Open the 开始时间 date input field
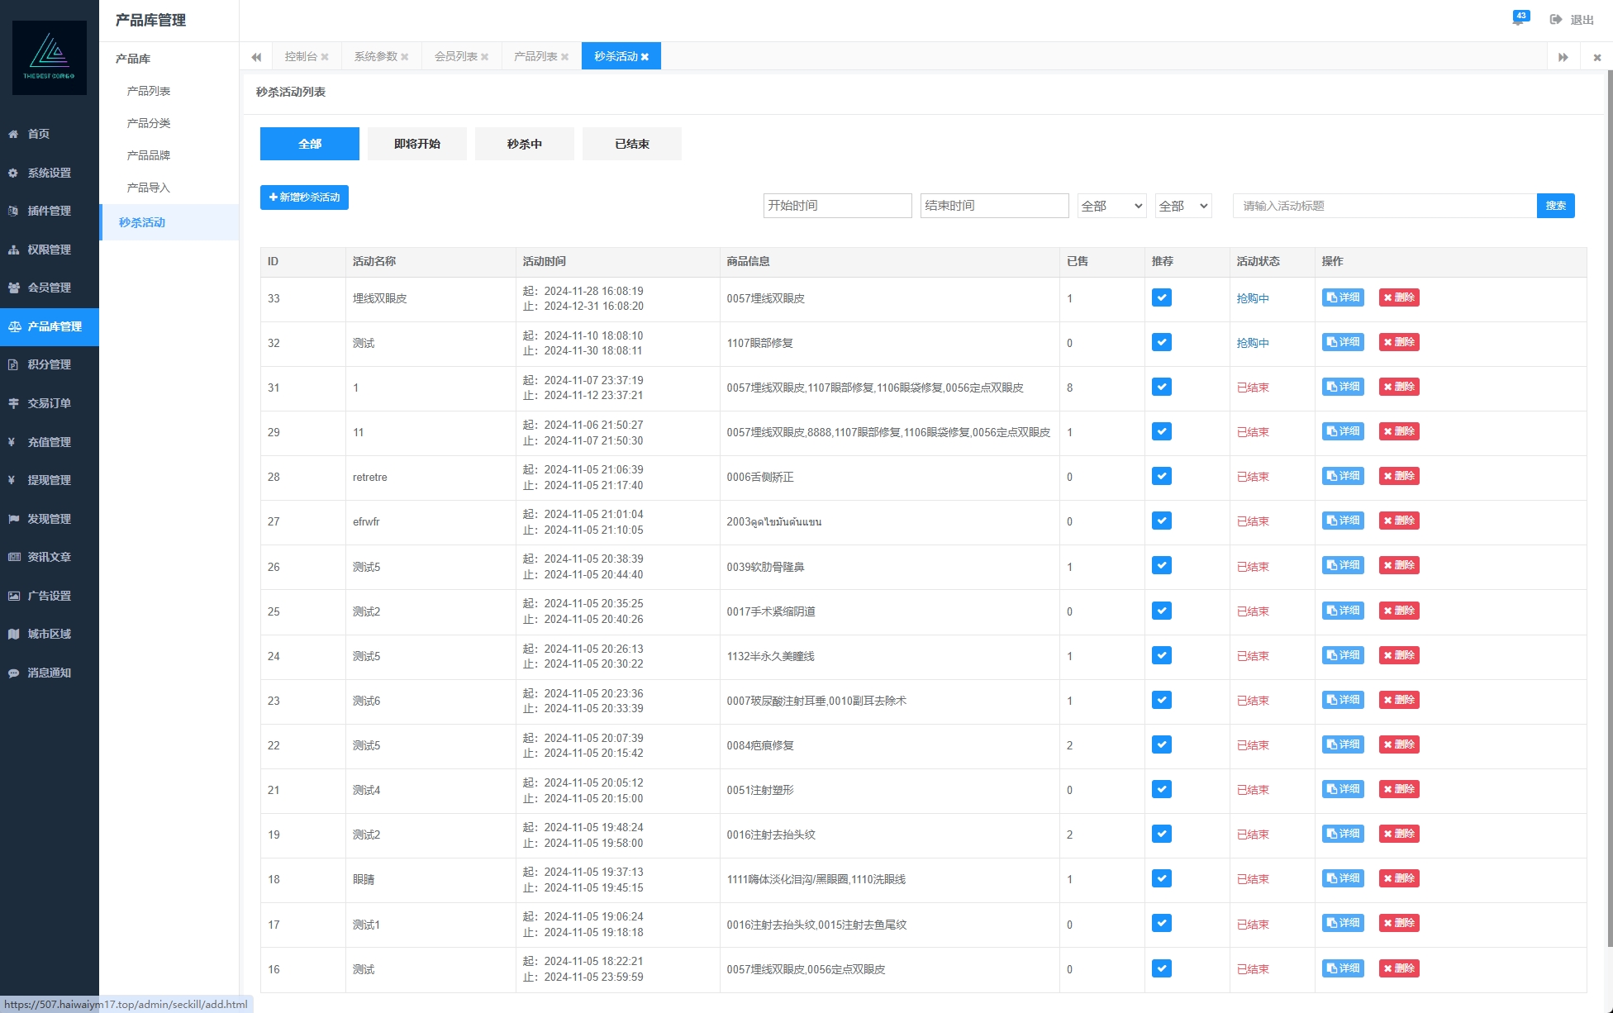 [835, 206]
